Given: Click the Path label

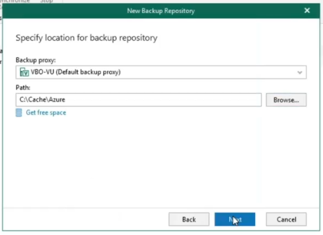Looking at the screenshot, I should click(23, 88).
